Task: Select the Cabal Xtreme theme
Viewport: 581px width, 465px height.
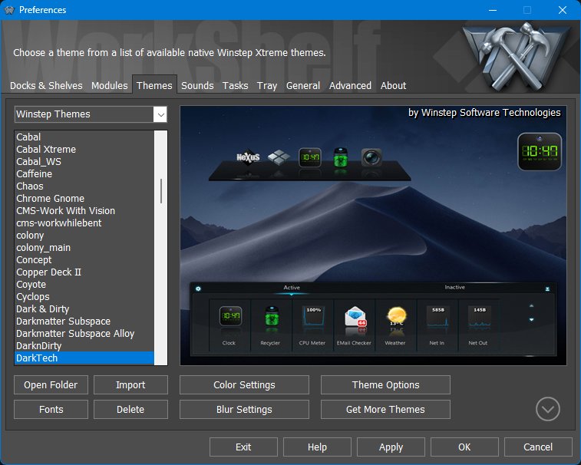Action: (x=84, y=150)
